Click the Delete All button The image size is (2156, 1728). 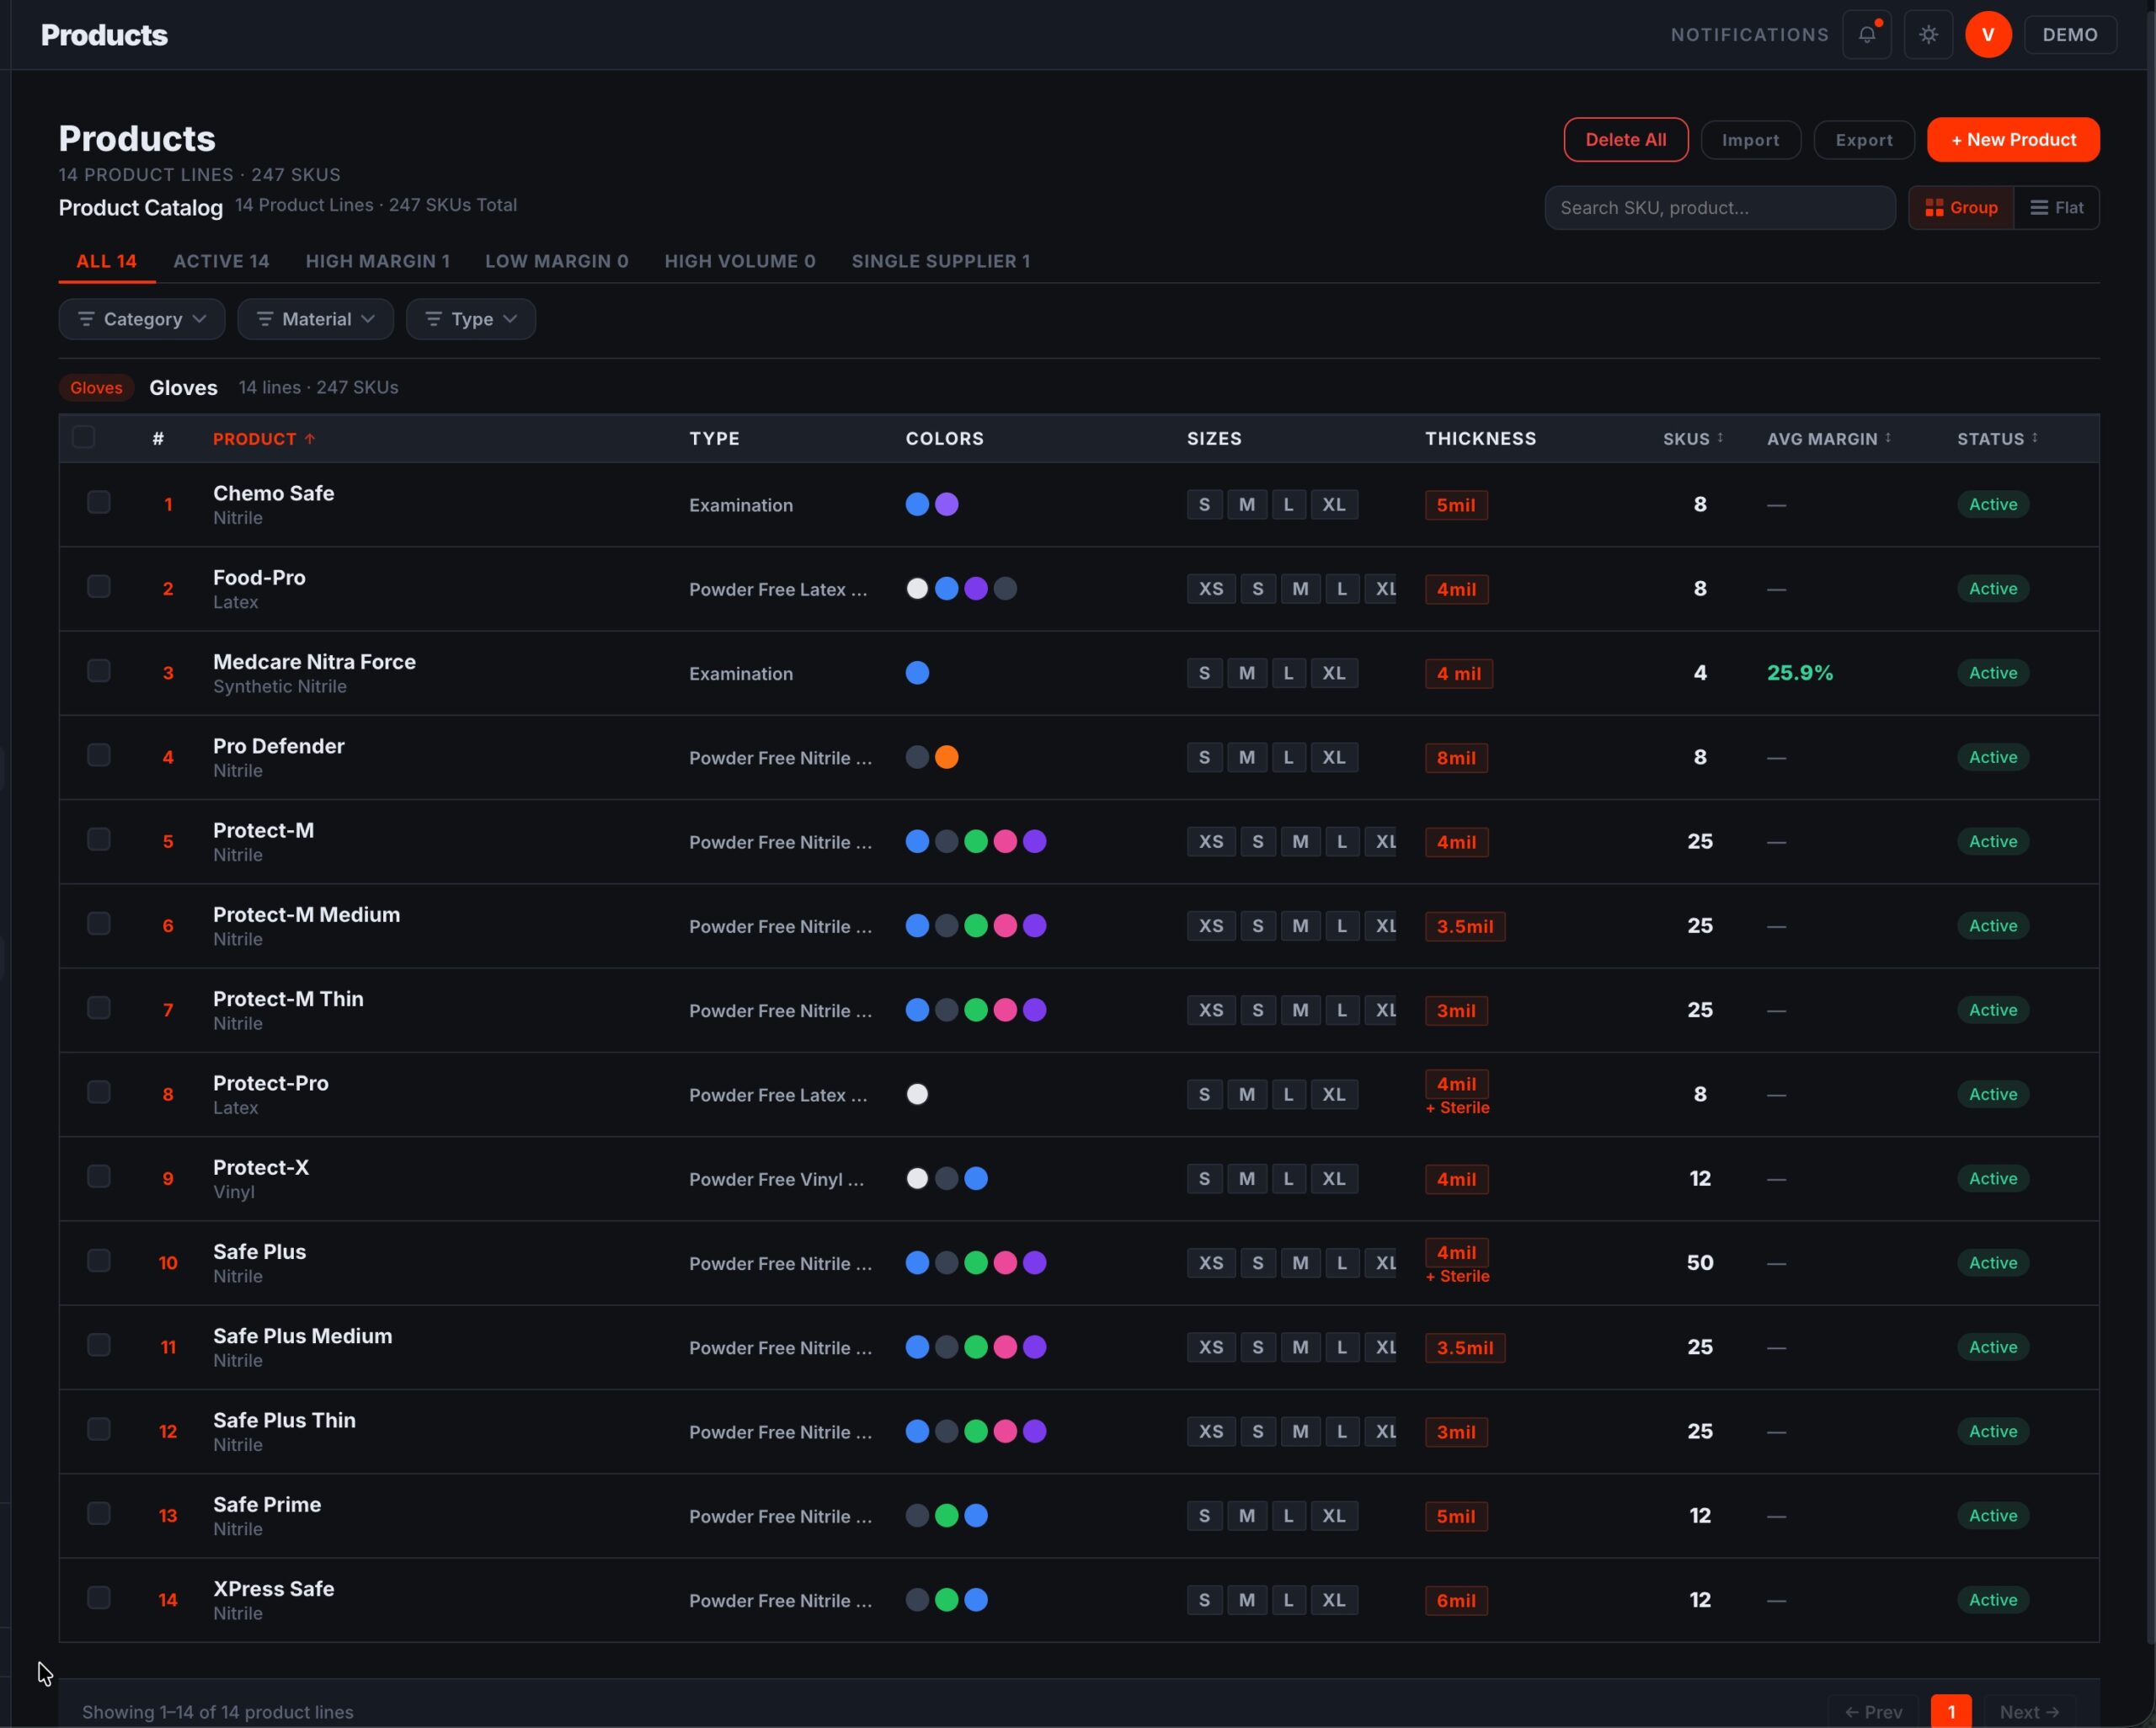[x=1626, y=140]
